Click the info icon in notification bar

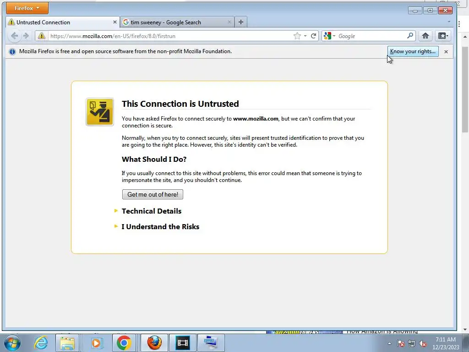pos(12,51)
